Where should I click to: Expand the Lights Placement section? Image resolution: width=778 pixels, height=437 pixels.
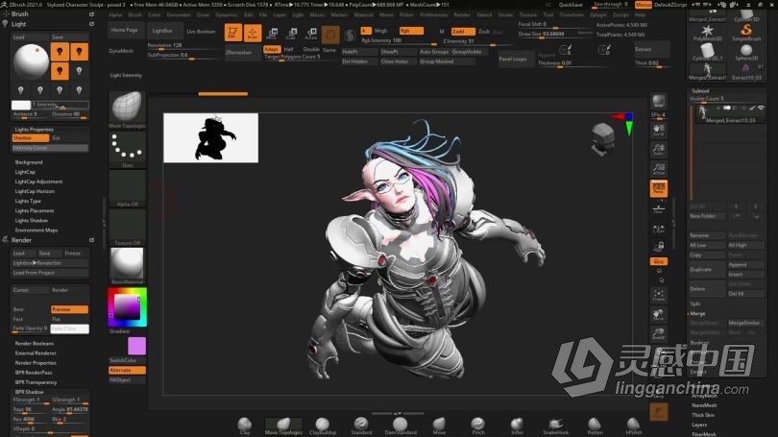click(x=35, y=210)
